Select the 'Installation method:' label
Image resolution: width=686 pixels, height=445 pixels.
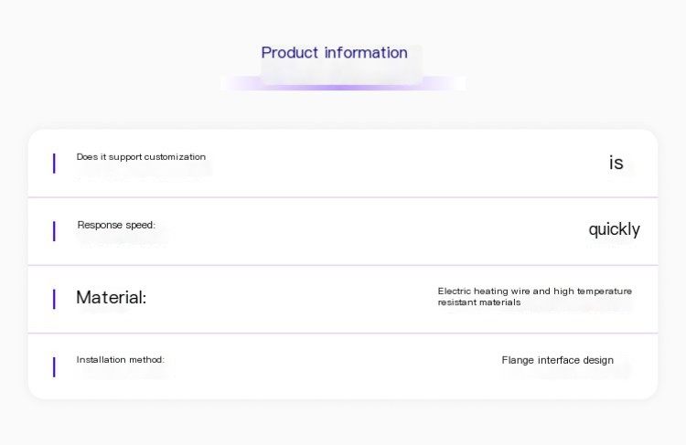click(x=121, y=360)
